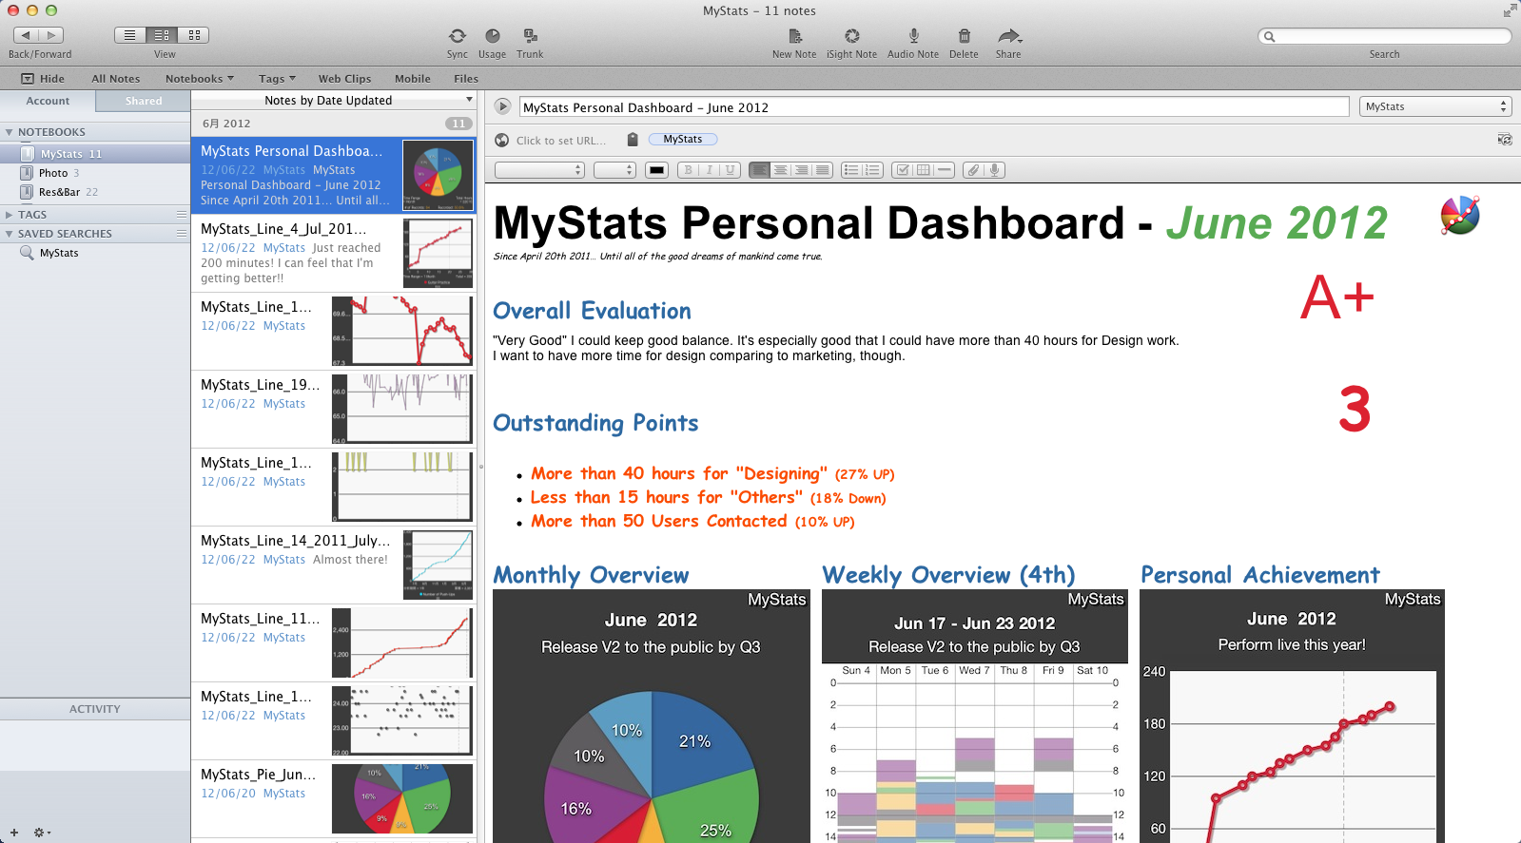The image size is (1521, 843).
Task: Click the Sync toolbar icon
Action: click(458, 36)
